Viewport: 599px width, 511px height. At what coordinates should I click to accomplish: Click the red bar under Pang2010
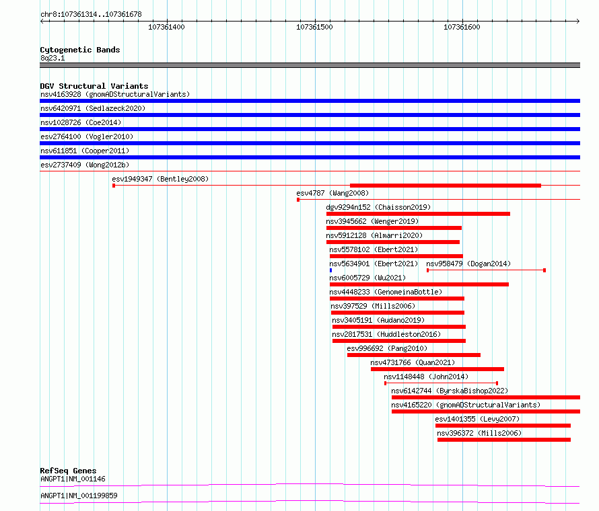tap(414, 355)
